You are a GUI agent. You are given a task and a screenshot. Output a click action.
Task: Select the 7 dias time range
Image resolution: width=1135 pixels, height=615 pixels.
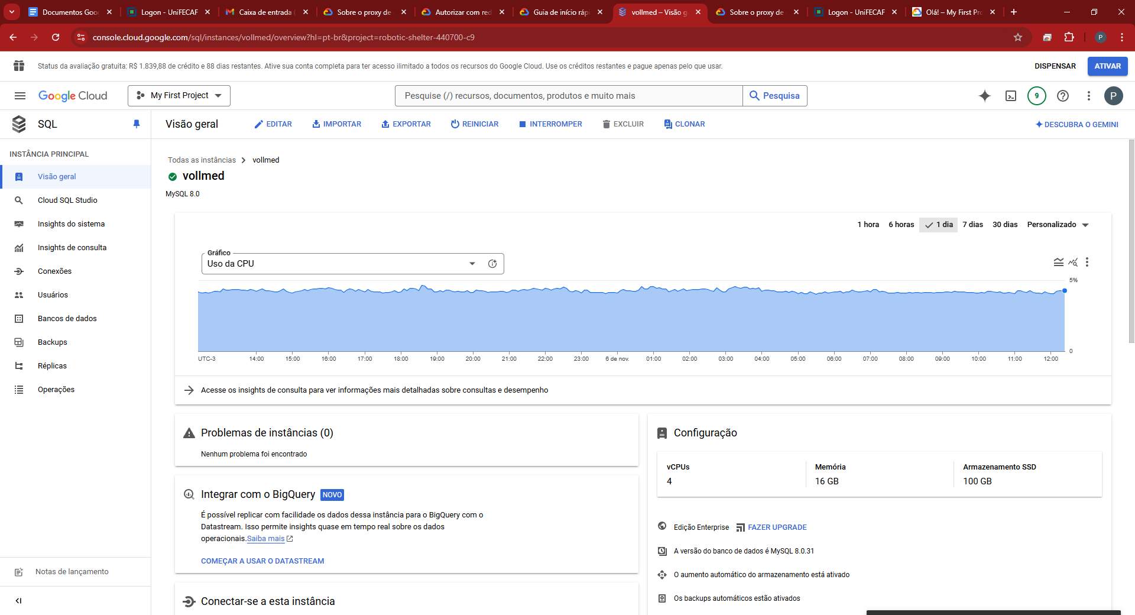click(x=972, y=225)
